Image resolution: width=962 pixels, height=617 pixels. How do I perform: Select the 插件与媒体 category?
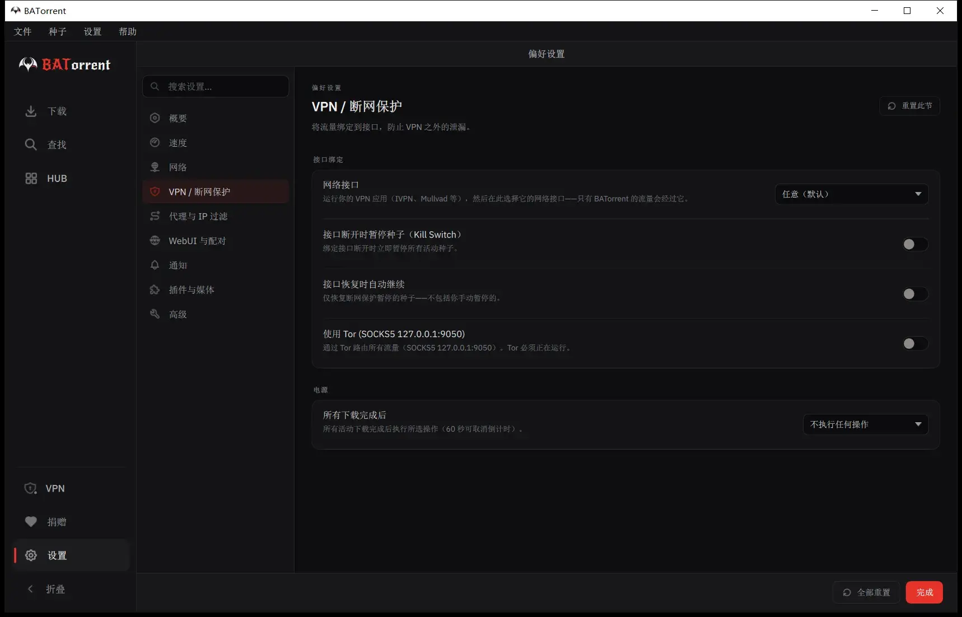coord(216,289)
